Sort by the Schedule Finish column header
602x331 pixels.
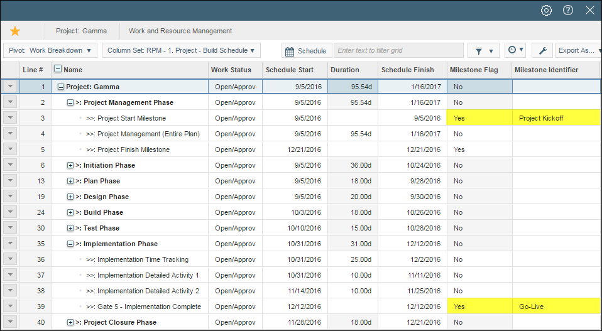pyautogui.click(x=412, y=70)
